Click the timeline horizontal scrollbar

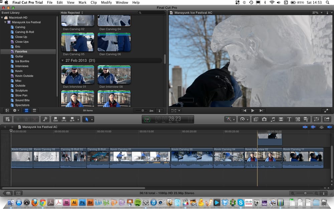point(73,188)
